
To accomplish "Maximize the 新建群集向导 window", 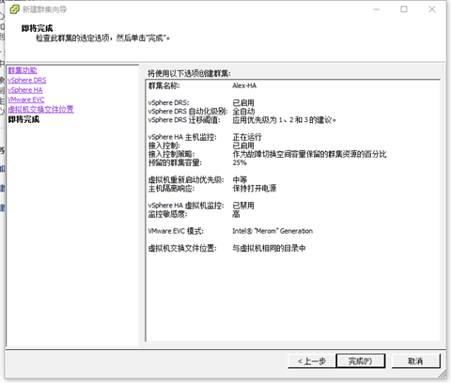I will (404, 9).
